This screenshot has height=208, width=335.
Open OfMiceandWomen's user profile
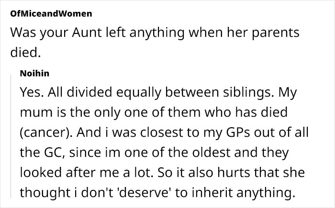pos(51,14)
